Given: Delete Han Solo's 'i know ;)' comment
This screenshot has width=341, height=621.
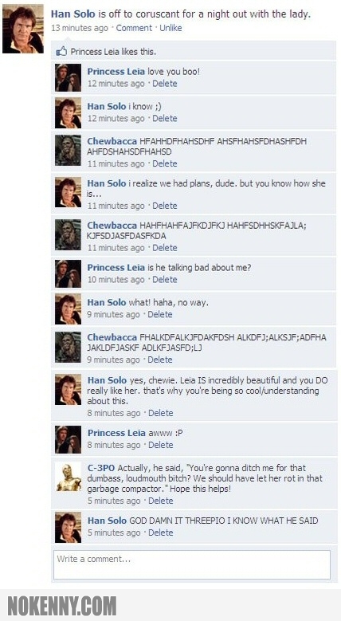Looking at the screenshot, I should coord(165,119).
